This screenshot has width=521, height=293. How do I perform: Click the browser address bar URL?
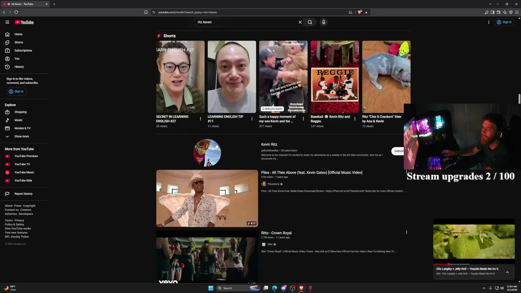coord(187,12)
